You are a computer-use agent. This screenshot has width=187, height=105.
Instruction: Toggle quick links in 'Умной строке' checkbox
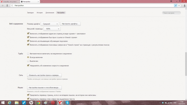click(28, 37)
